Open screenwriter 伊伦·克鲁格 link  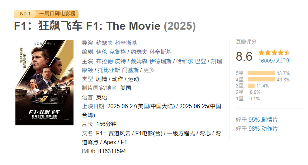click(111, 52)
